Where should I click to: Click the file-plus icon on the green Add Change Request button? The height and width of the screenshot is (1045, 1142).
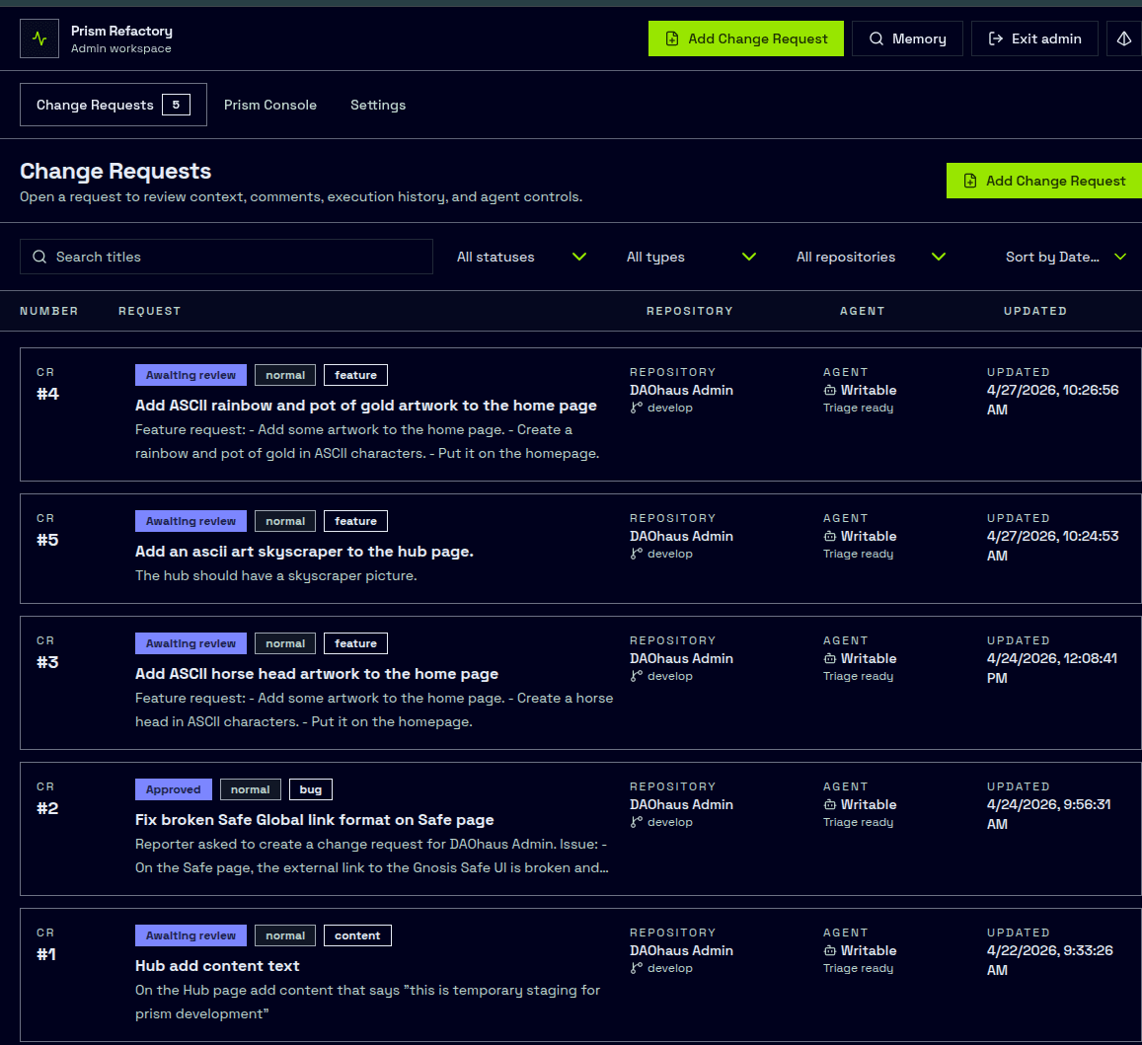pos(673,38)
